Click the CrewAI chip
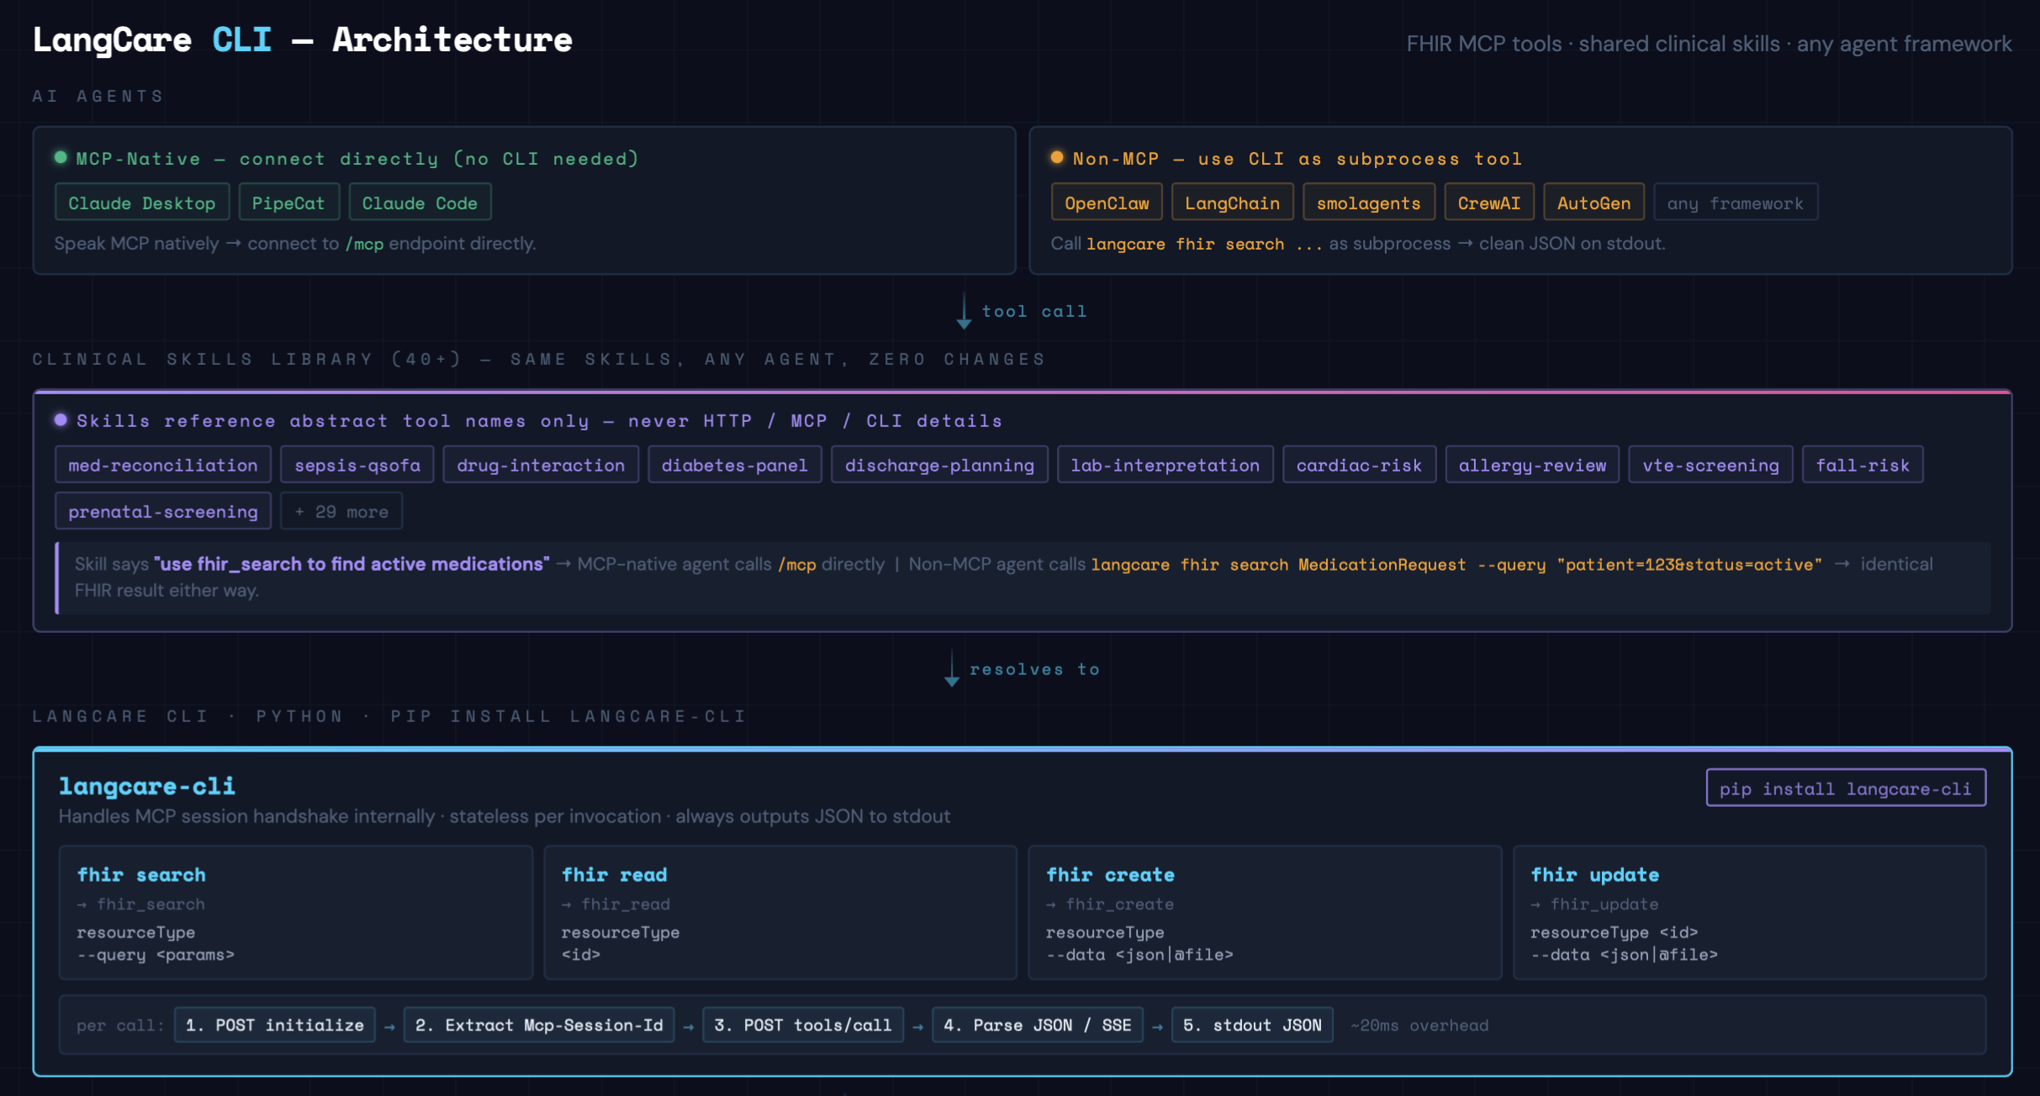Screen dimensions: 2040x1096 tap(1488, 203)
